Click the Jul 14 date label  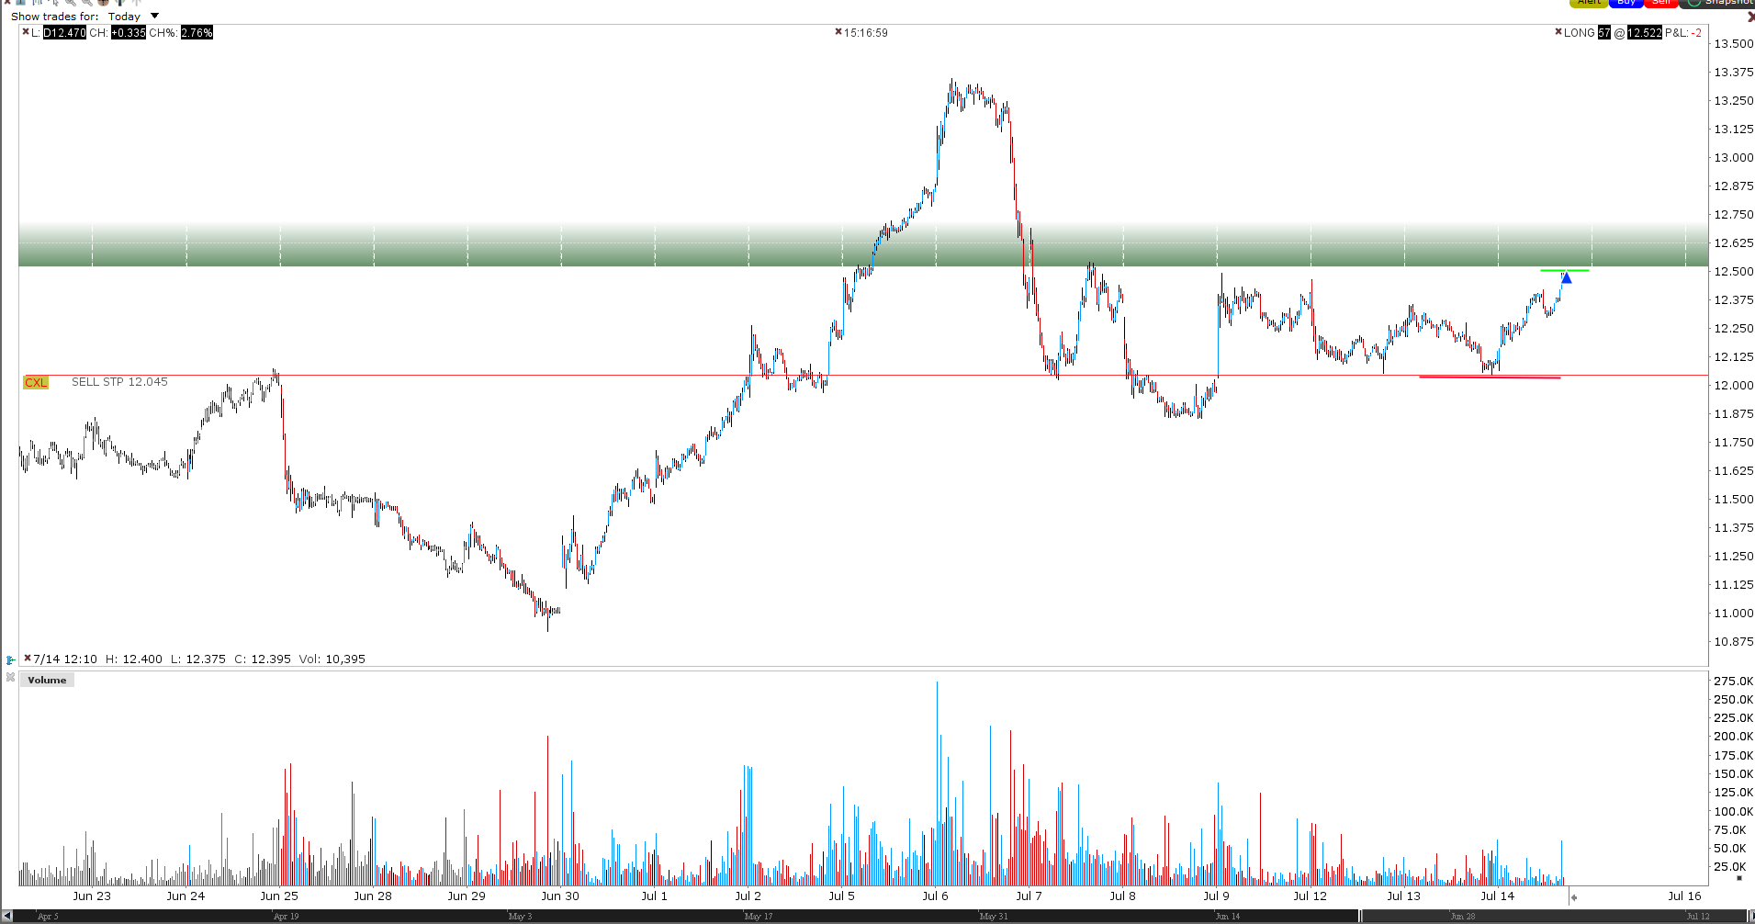[1498, 896]
